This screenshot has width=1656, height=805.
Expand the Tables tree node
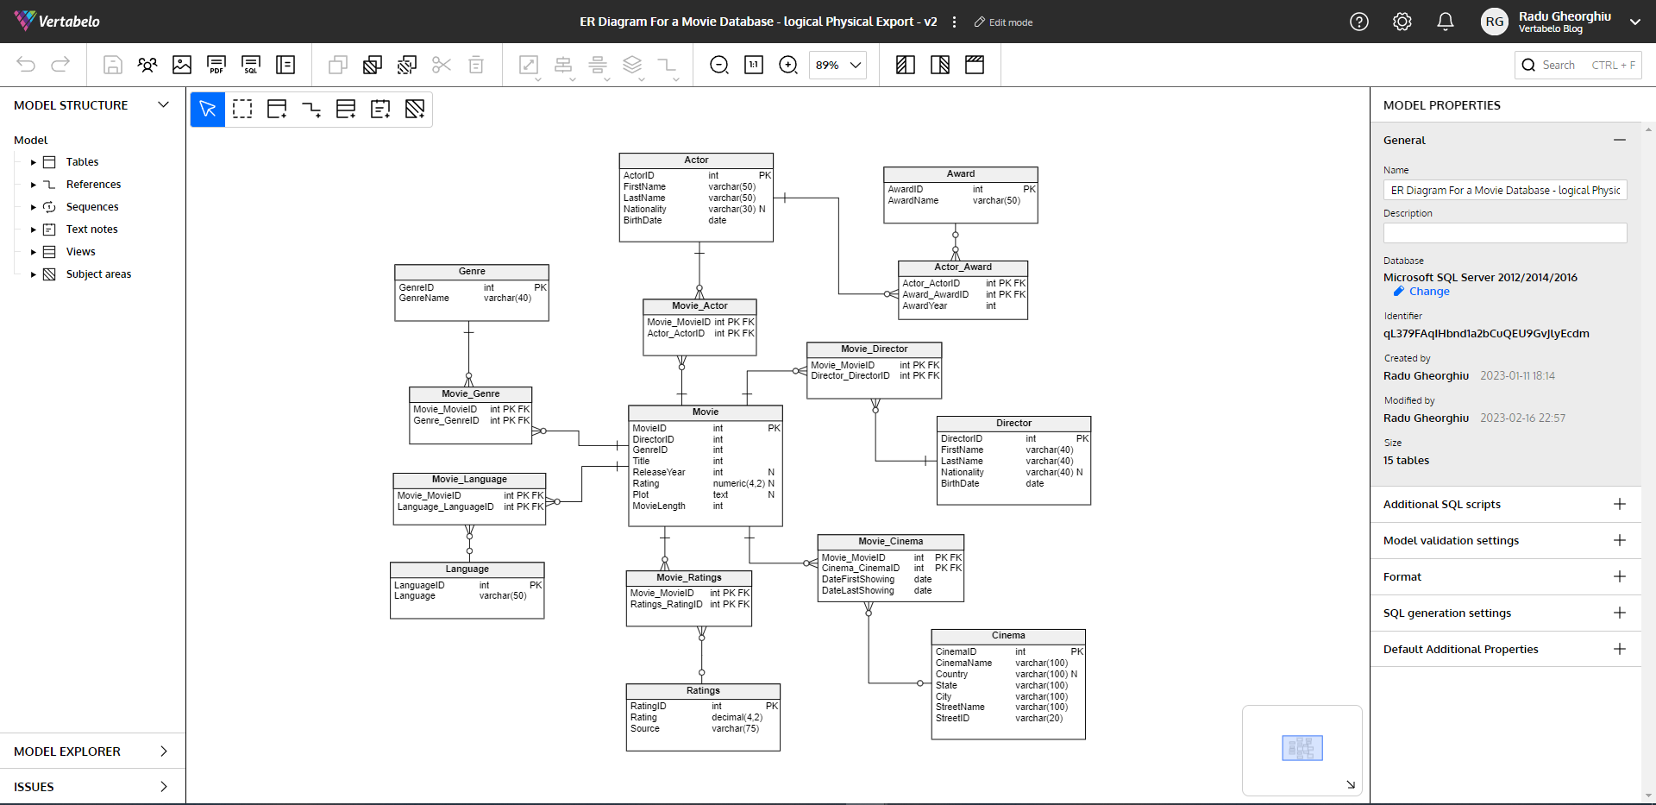click(34, 162)
